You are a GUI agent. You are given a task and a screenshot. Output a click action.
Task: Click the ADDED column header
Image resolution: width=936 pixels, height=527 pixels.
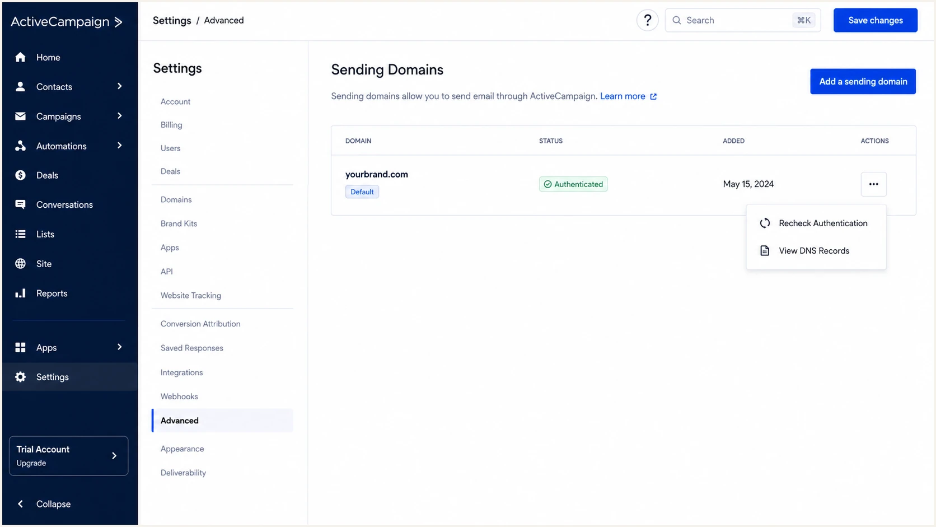point(733,141)
